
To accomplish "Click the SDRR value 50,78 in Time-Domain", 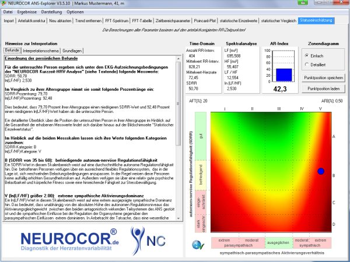I will pyautogui.click(x=194, y=88).
